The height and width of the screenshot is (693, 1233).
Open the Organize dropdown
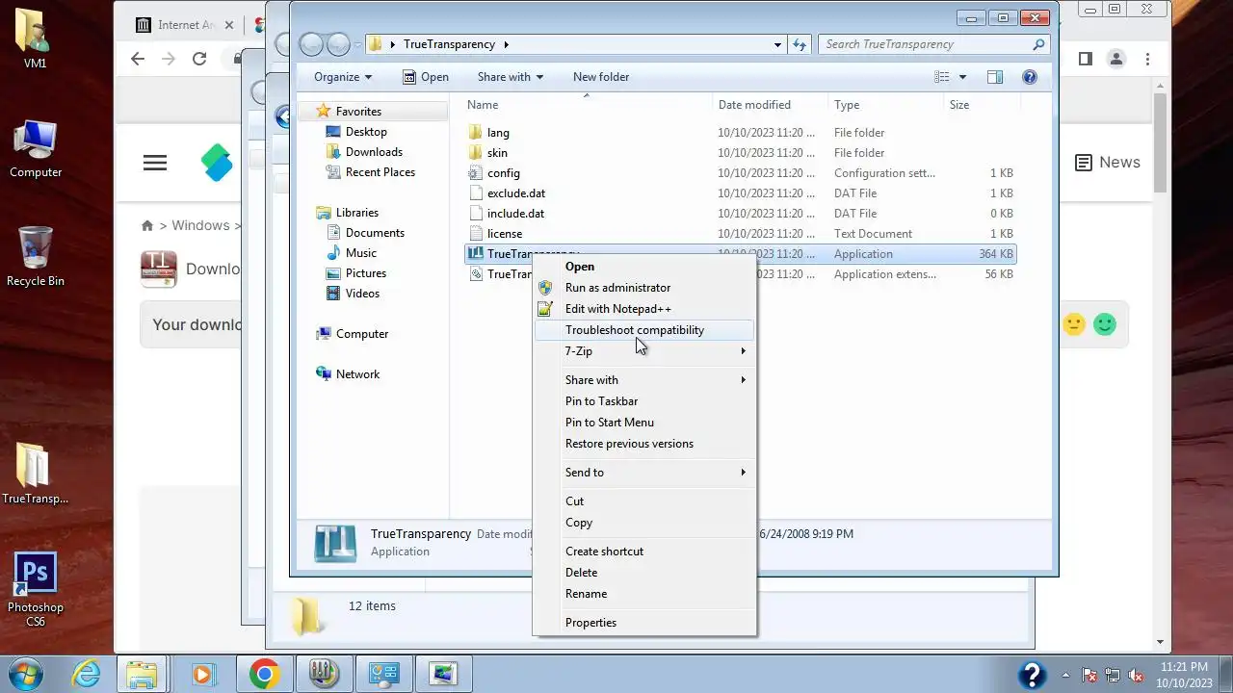pos(343,77)
